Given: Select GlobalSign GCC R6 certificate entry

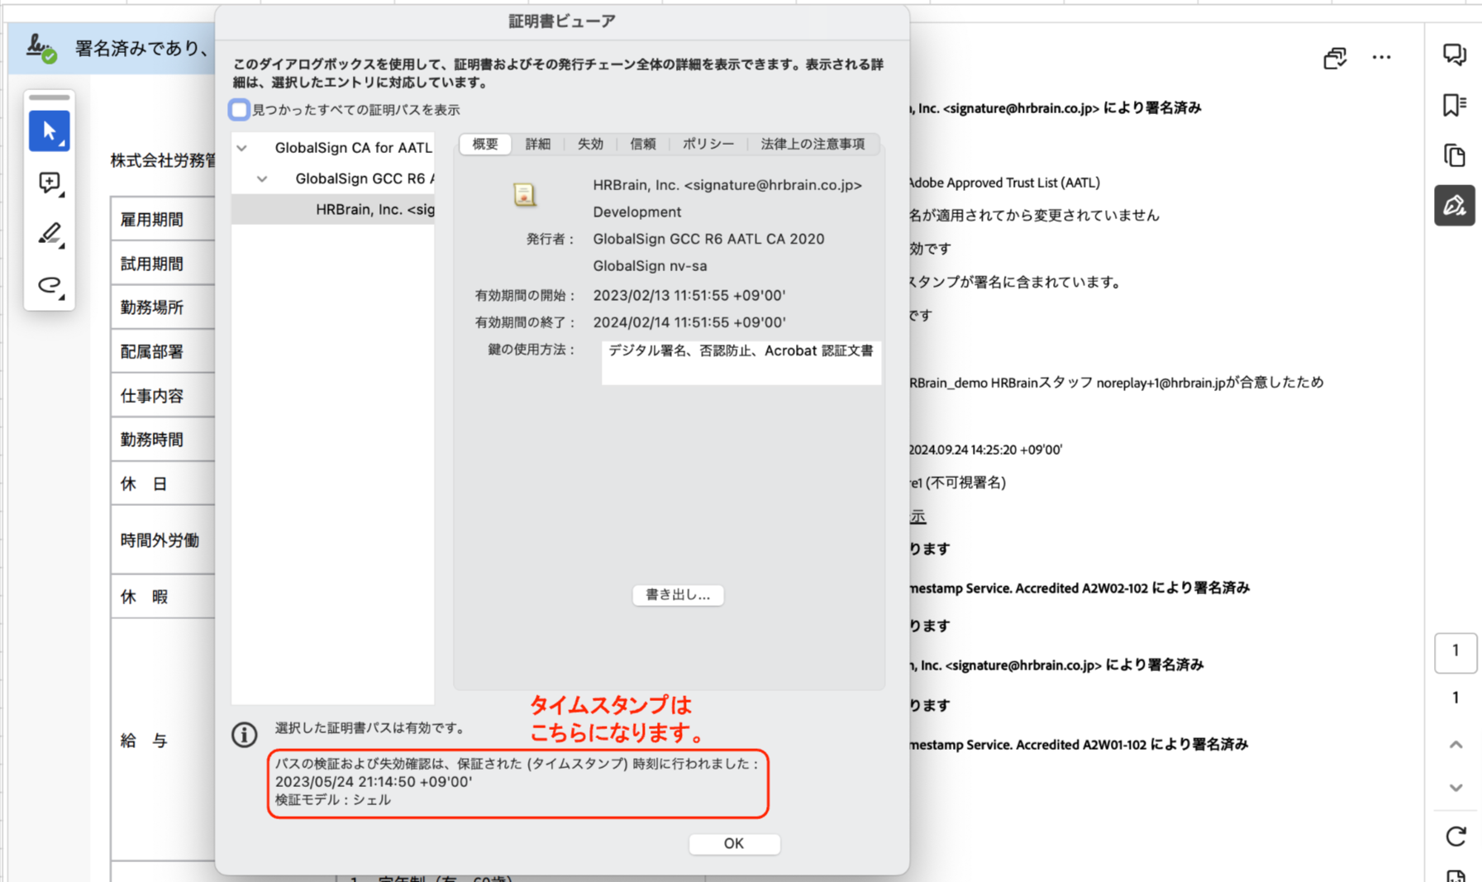Looking at the screenshot, I should coord(365,179).
